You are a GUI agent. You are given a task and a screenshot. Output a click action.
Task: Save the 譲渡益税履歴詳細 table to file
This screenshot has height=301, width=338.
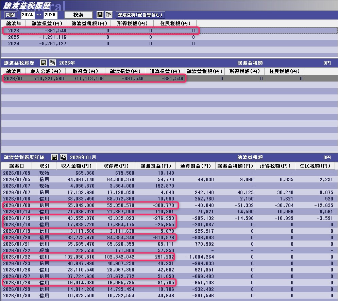[54, 157]
